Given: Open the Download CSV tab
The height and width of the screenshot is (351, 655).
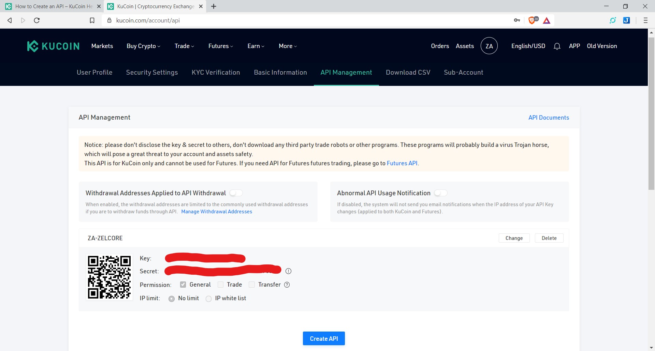Looking at the screenshot, I should (408, 72).
